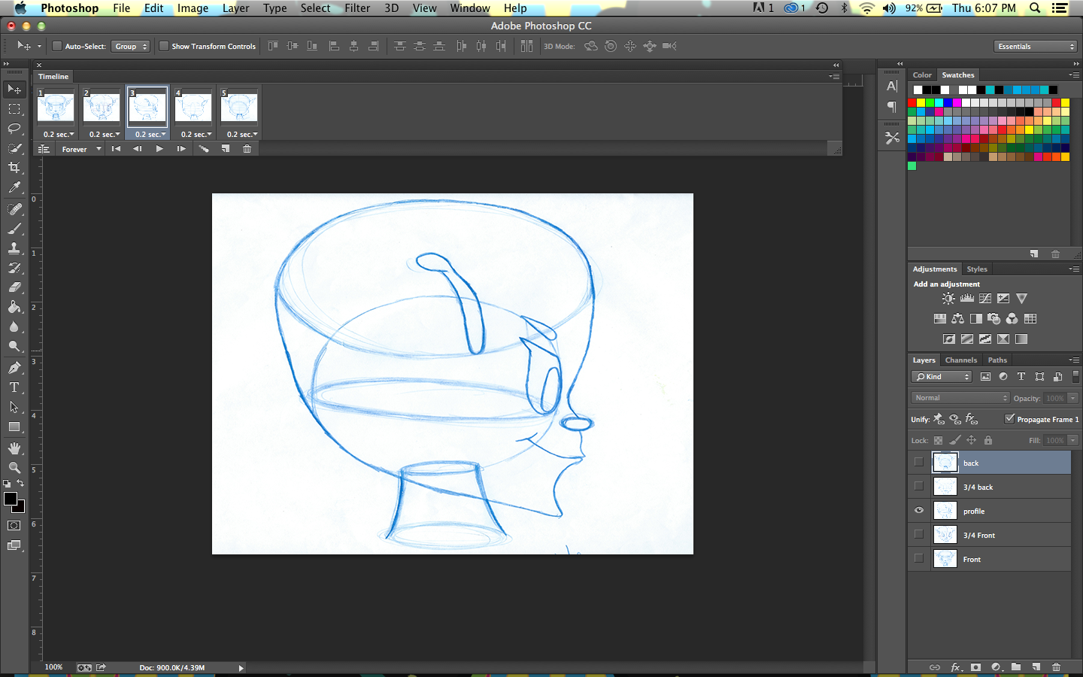Switch to the Channels tab

pyautogui.click(x=960, y=360)
